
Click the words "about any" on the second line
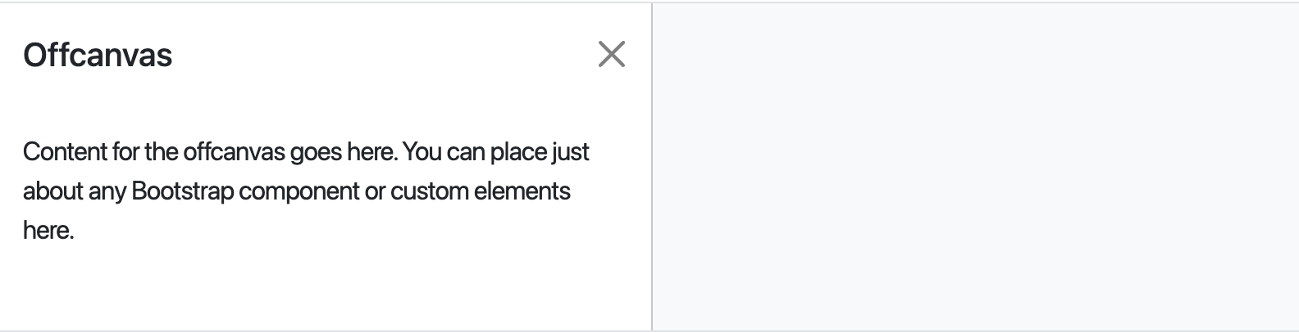74,191
